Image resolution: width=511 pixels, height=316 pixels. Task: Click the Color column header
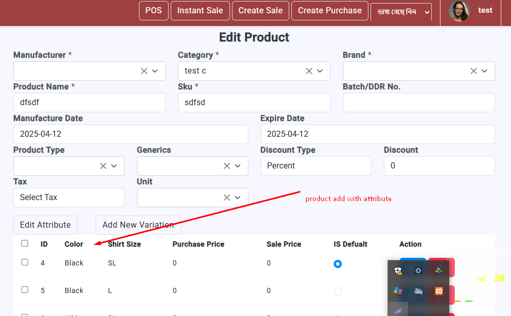pyautogui.click(x=74, y=244)
